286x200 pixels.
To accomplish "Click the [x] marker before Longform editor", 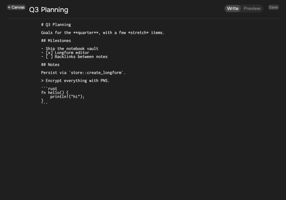I will (49, 53).
